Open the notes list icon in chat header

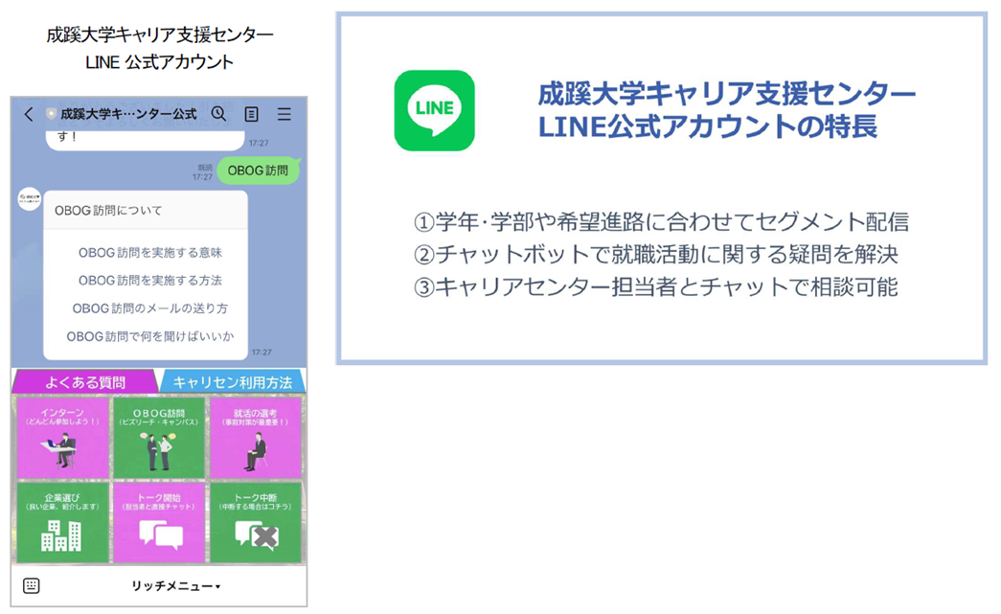click(252, 114)
